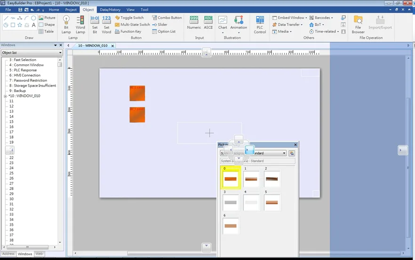Viewport: 415px width, 260px height.
Task: Choose the Shape draw tool
Action: 47,24
